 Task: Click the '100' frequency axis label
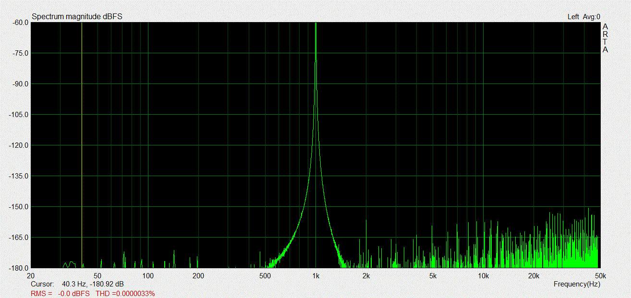pyautogui.click(x=148, y=276)
